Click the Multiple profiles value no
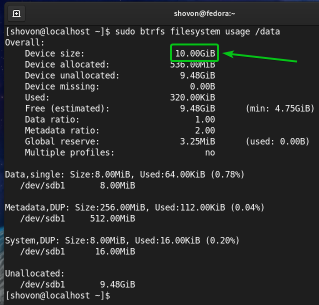This screenshot has height=305, width=319. (210, 152)
